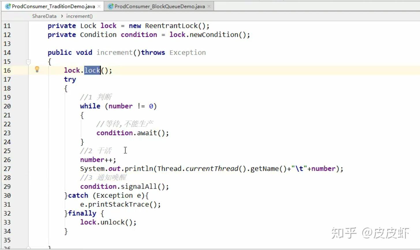Click increment() in the breadcrumb bar
The width and height of the screenshot is (420, 250).
[79, 16]
